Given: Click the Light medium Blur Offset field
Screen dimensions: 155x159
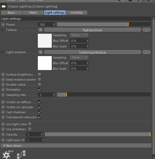Looking at the screenshot, I should pyautogui.click(x=79, y=63).
